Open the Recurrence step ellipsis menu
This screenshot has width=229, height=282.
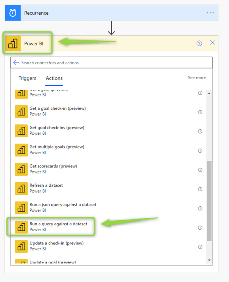[210, 13]
